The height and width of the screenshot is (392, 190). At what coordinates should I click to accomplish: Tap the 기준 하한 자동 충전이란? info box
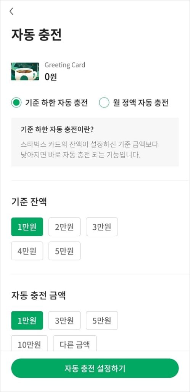pyautogui.click(x=95, y=142)
